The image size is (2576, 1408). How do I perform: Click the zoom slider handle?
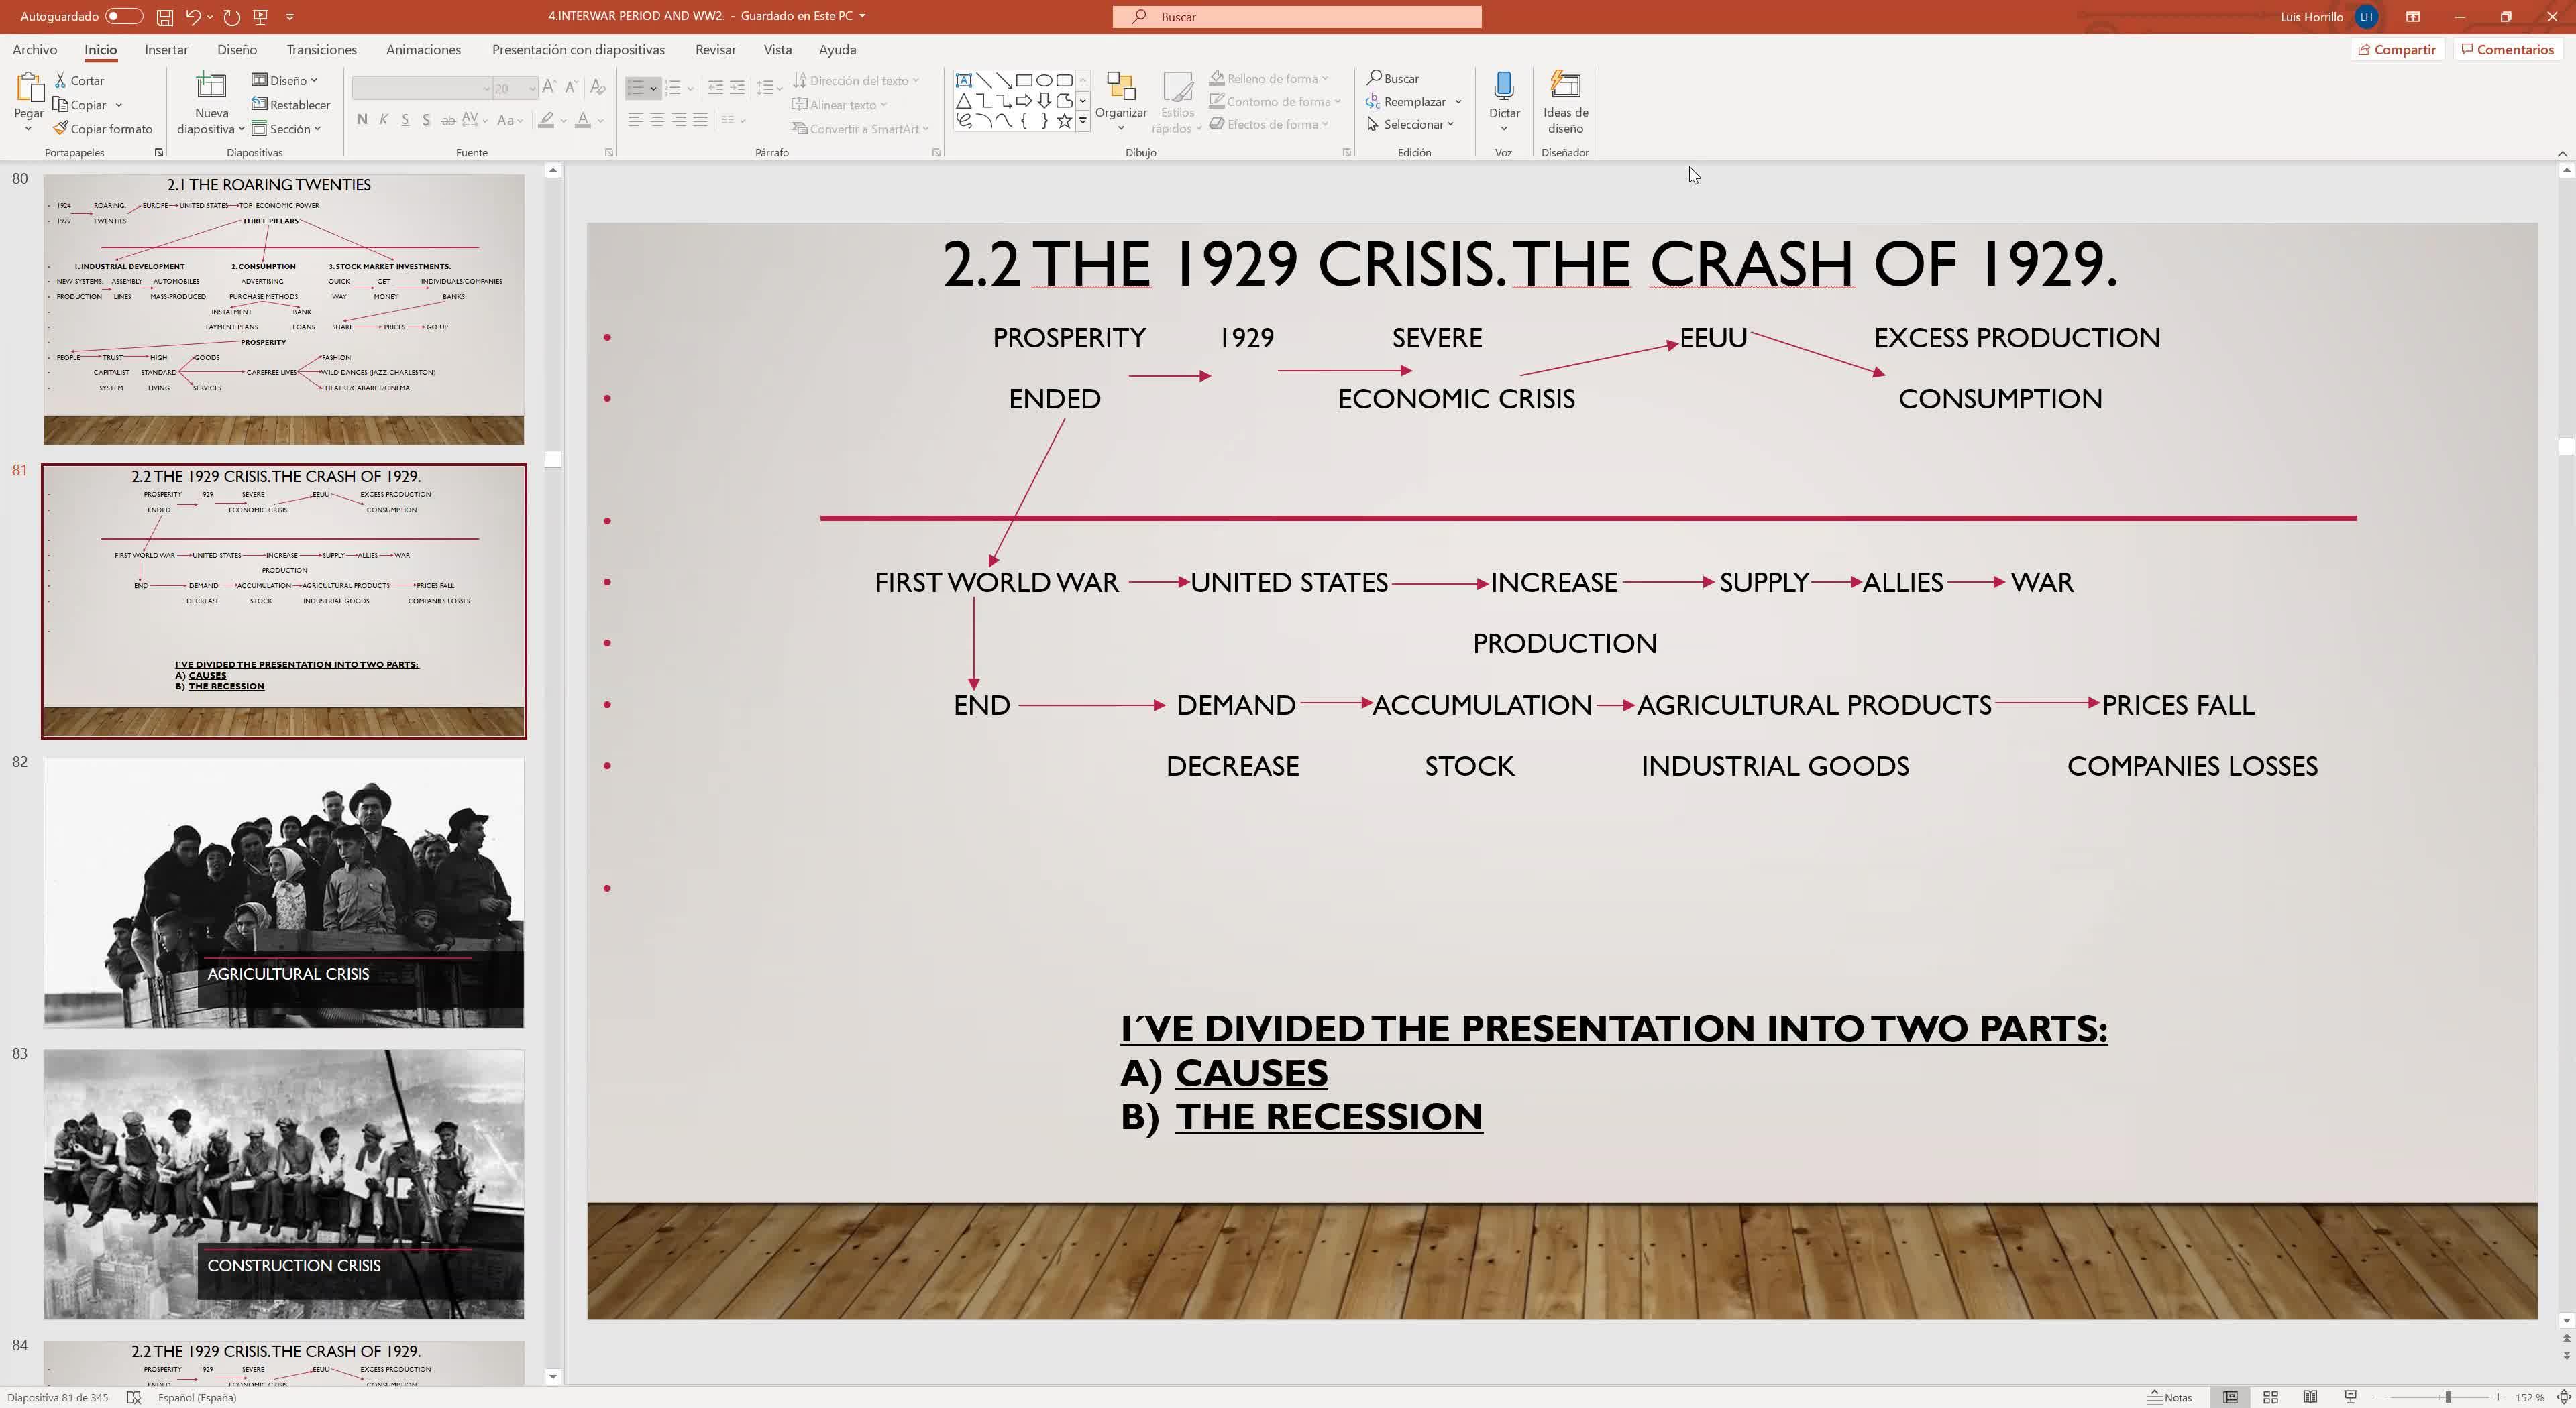pos(2448,1397)
